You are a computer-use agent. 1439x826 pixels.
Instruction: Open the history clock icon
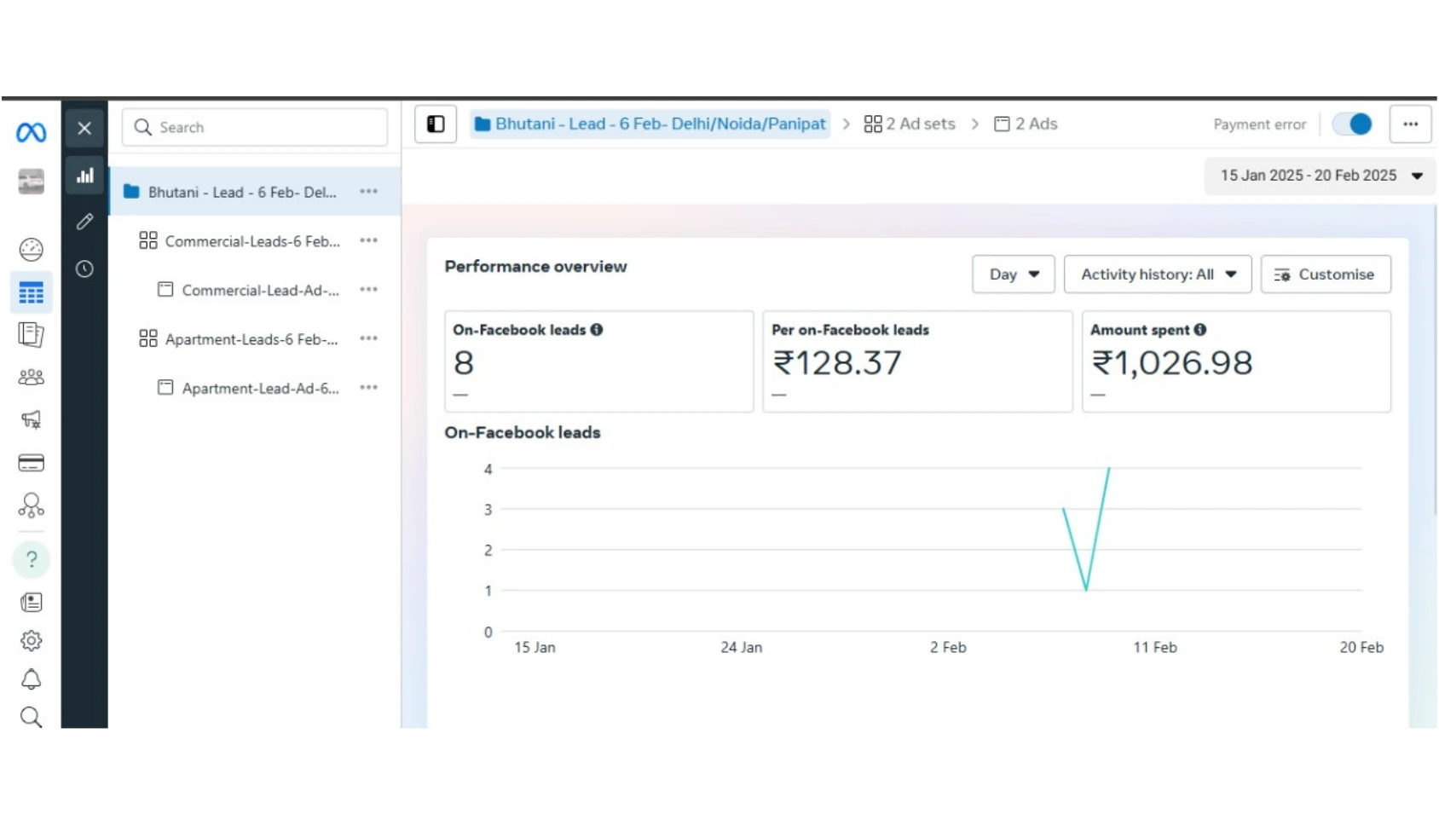[84, 269]
